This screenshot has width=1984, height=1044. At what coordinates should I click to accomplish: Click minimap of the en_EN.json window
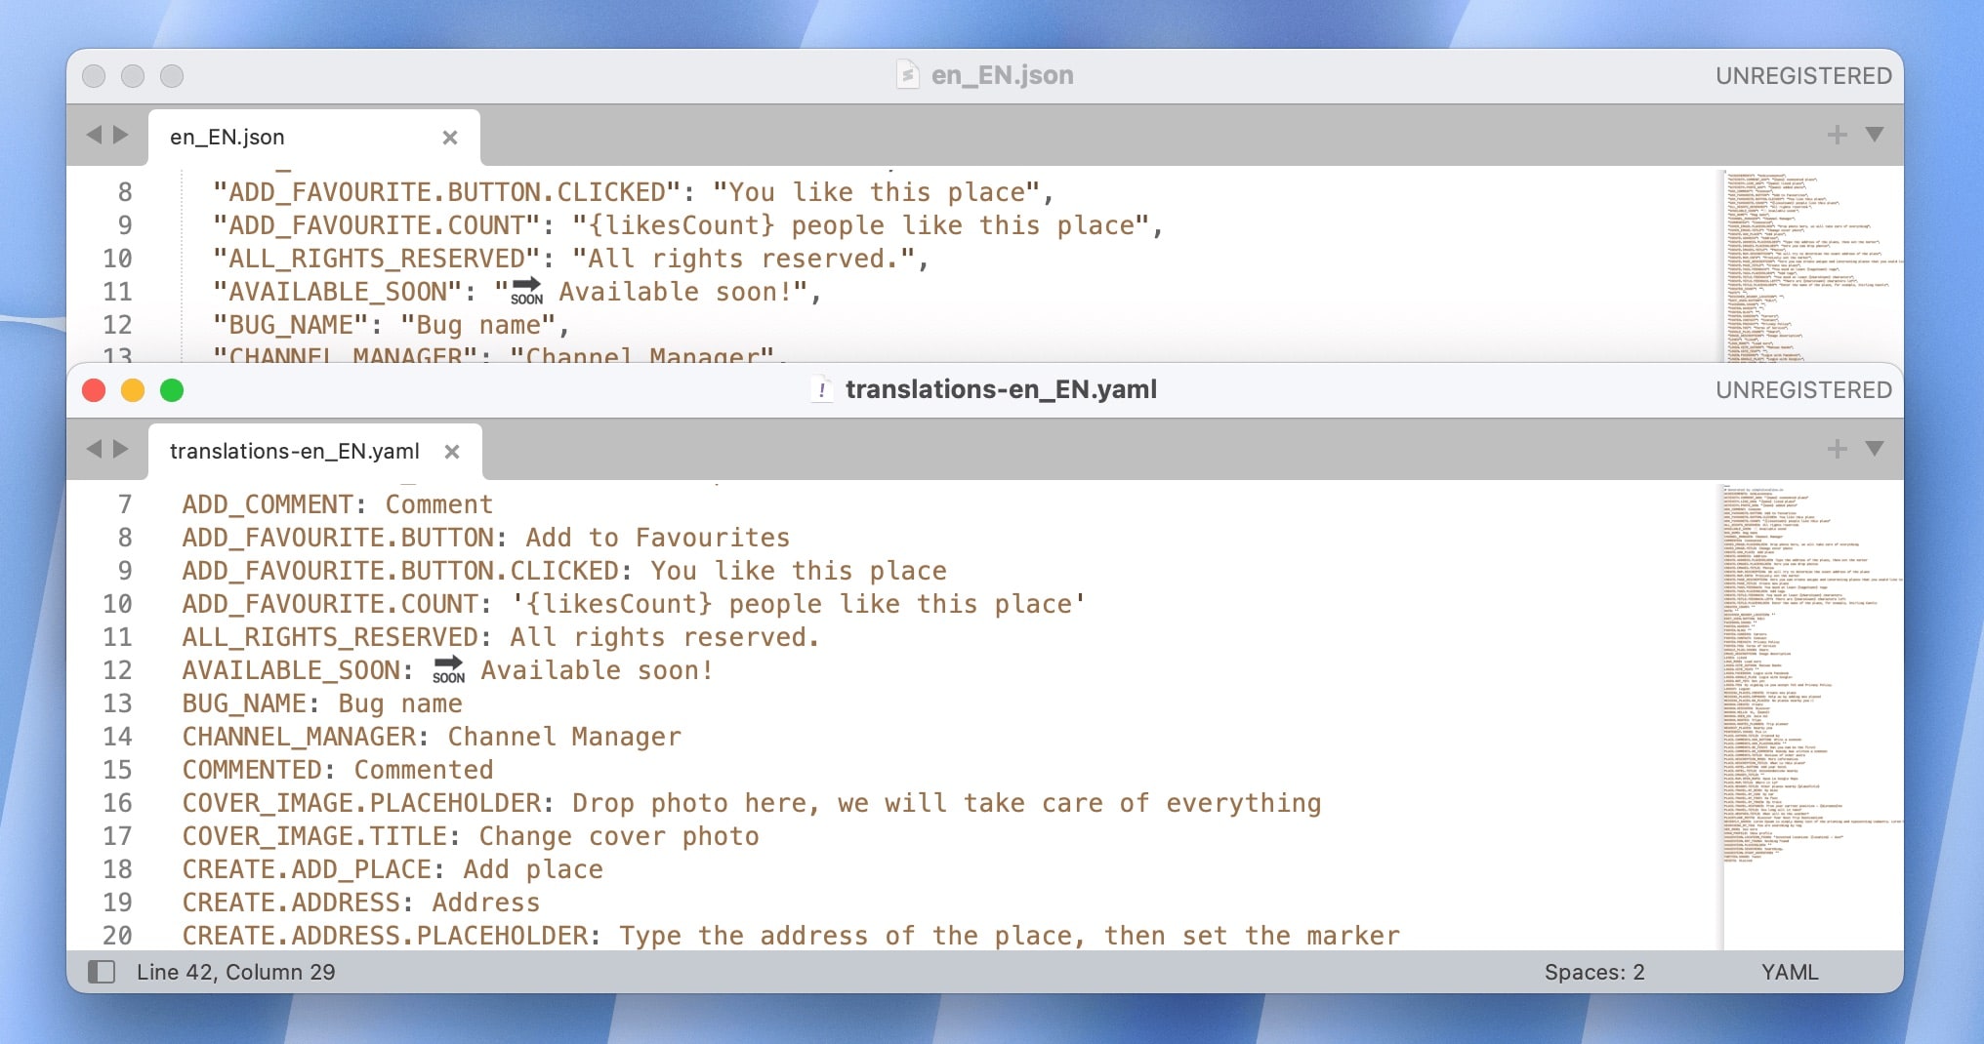(1812, 265)
